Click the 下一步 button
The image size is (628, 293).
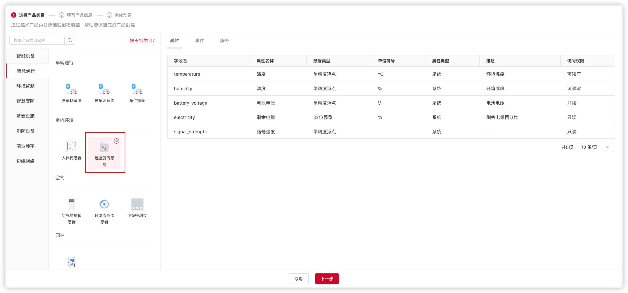pos(327,279)
